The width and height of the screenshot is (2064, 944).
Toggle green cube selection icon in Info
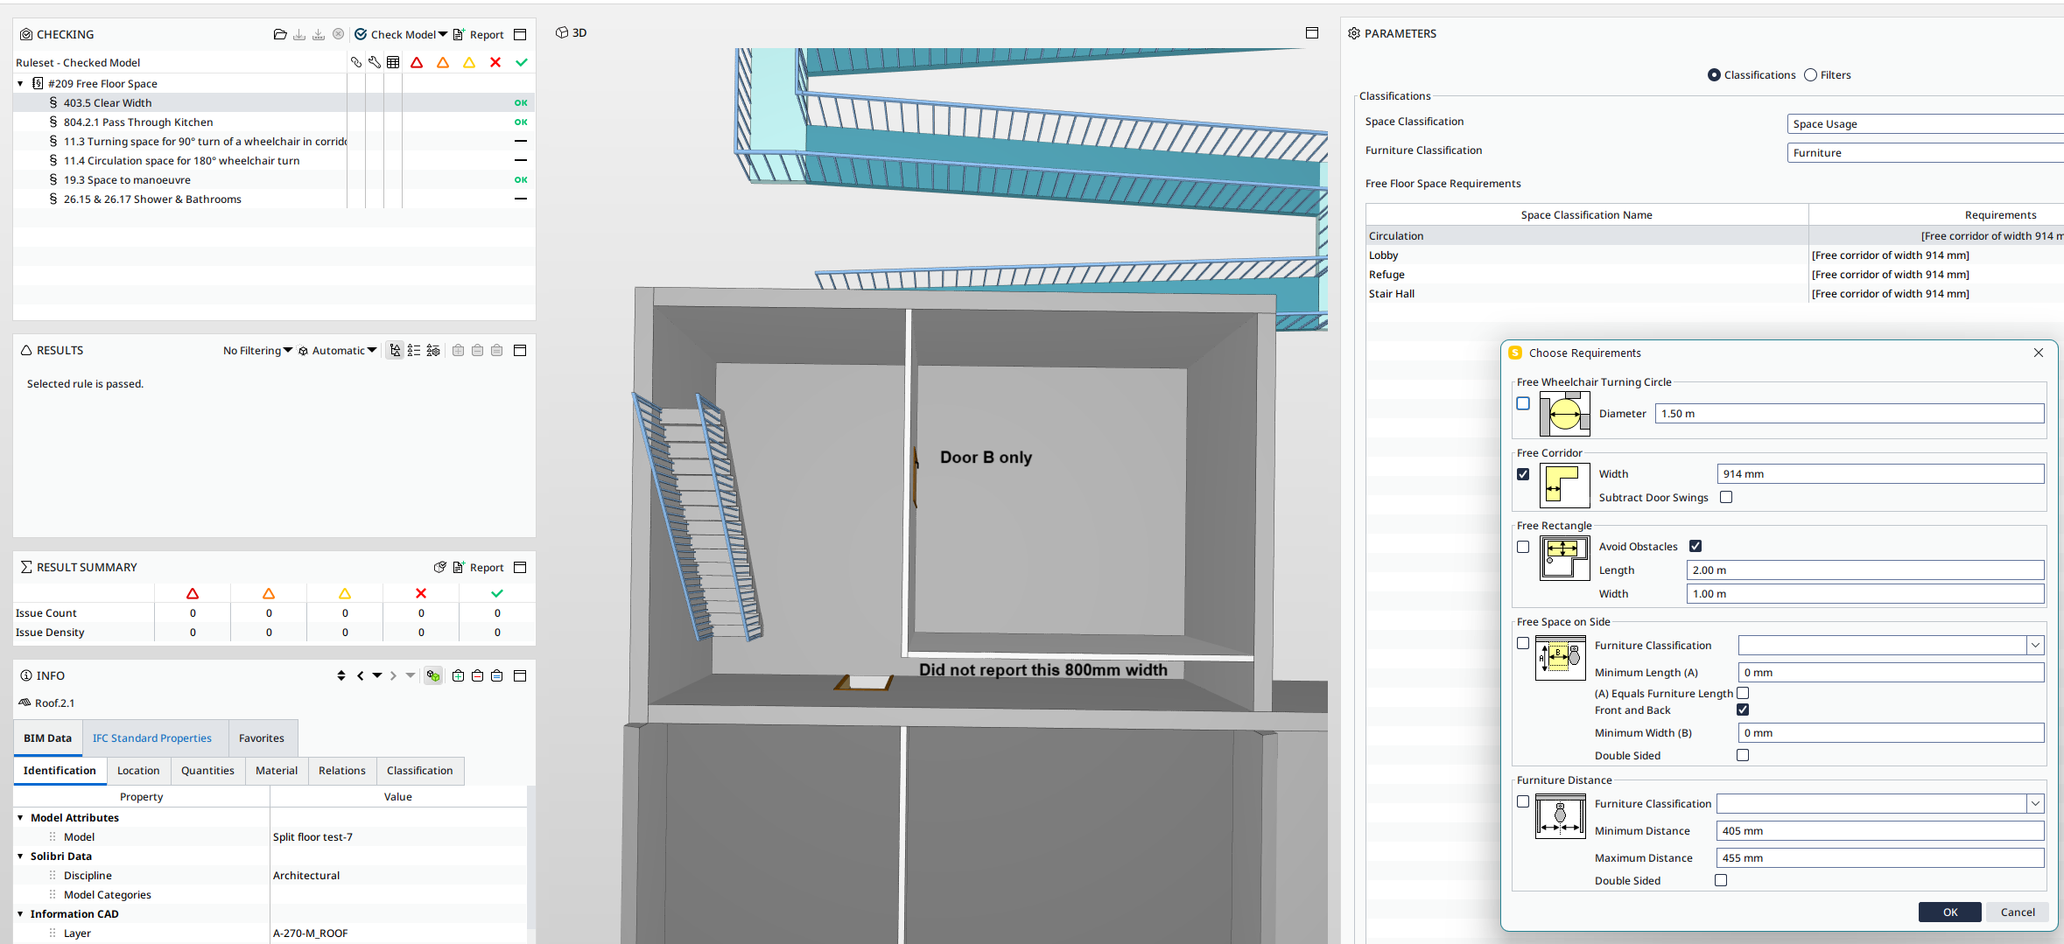pyautogui.click(x=433, y=675)
